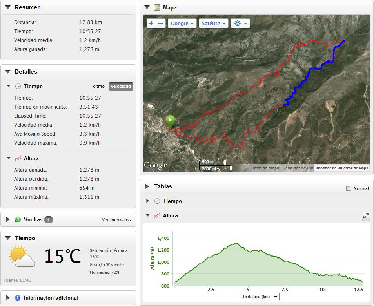Click the blue info icon for Información adicional
This screenshot has width=374, height=306.
click(x=18, y=298)
